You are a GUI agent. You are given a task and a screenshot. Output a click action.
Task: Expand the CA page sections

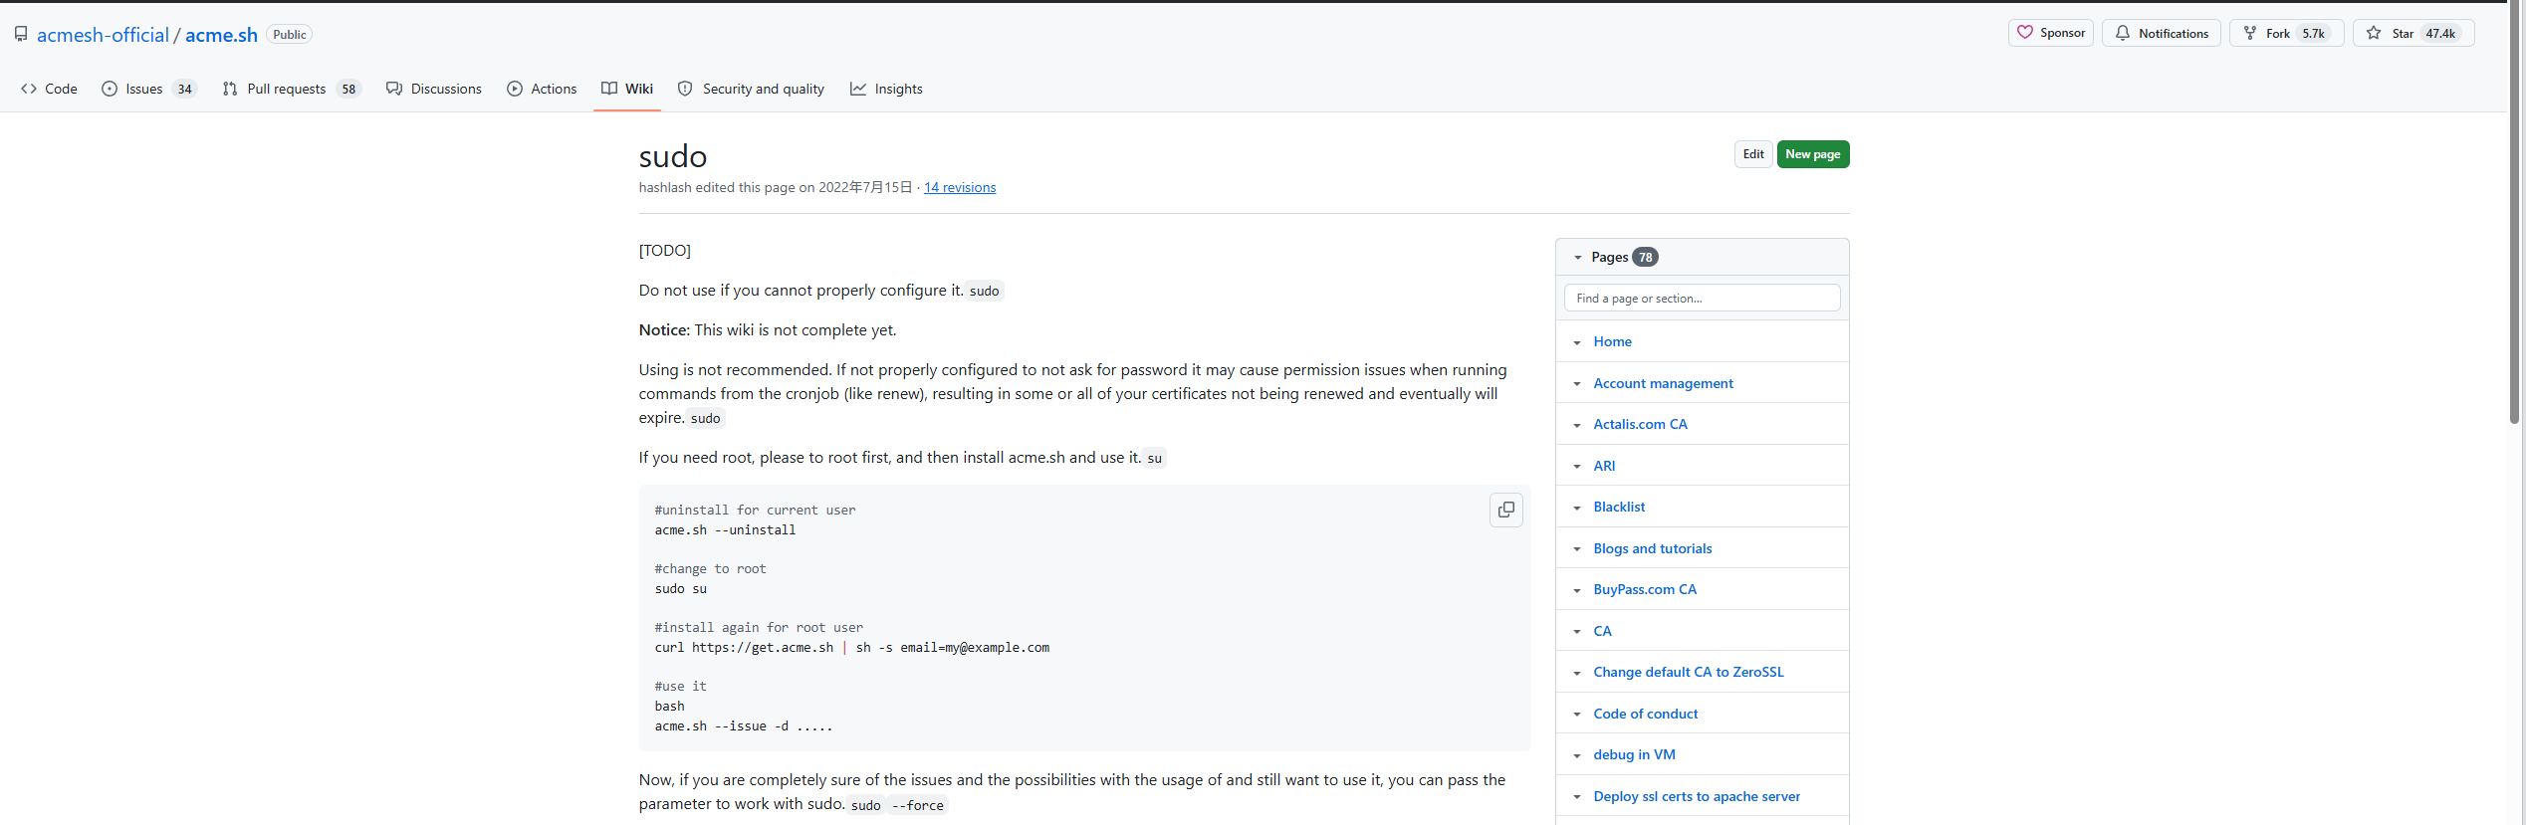[x=1577, y=632]
